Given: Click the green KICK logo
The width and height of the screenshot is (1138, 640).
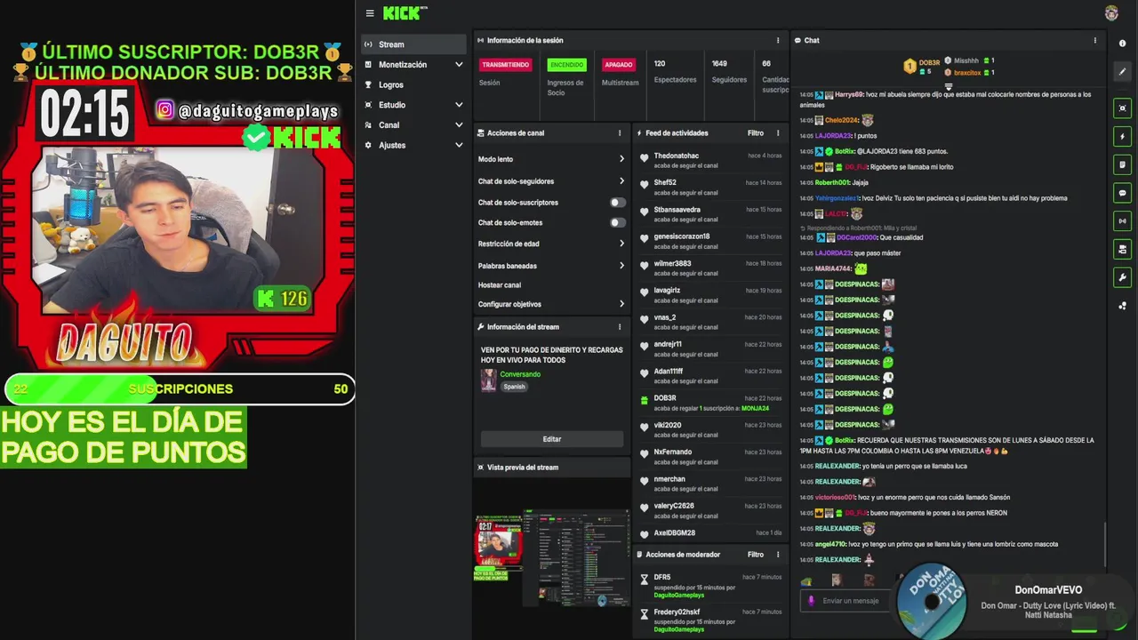Looking at the screenshot, I should pos(404,12).
